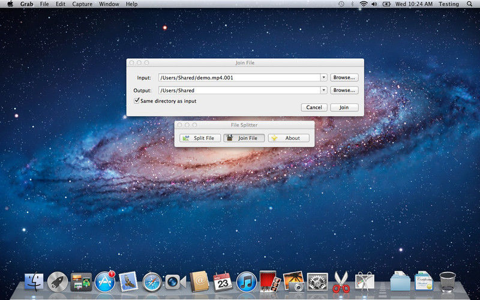Click the Bluetooth status icon
The image size is (480, 300).
[352, 4]
